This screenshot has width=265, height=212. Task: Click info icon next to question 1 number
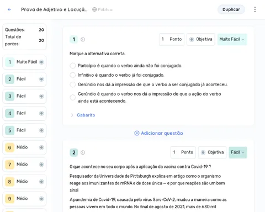(x=83, y=39)
